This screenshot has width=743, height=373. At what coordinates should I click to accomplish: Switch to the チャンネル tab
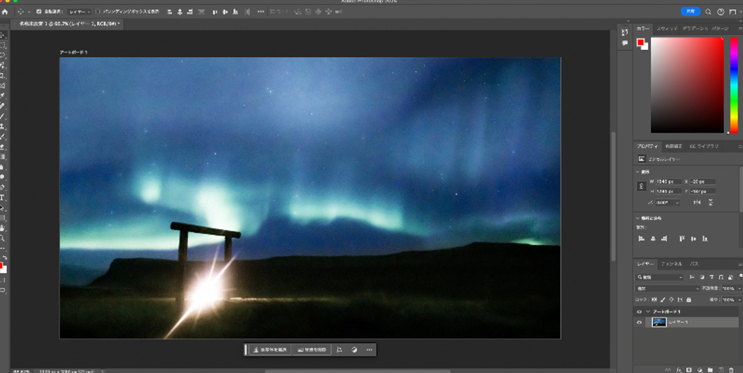pos(671,264)
